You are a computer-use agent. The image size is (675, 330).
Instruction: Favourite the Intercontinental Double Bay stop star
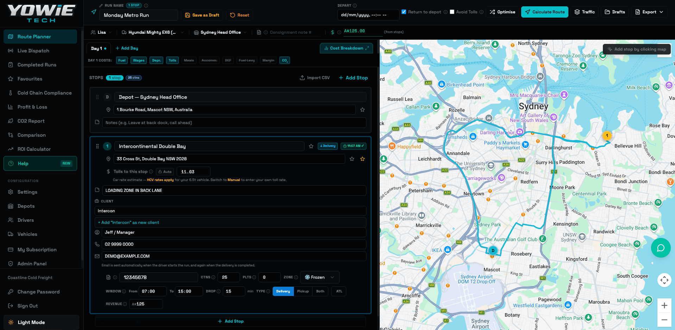coord(311,146)
